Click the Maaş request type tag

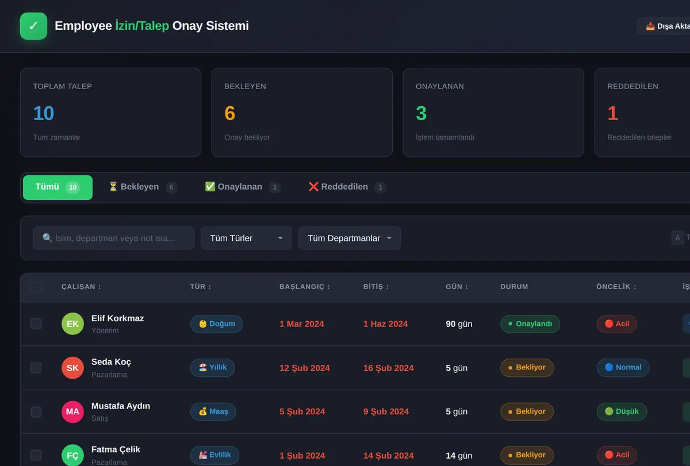[x=213, y=411]
